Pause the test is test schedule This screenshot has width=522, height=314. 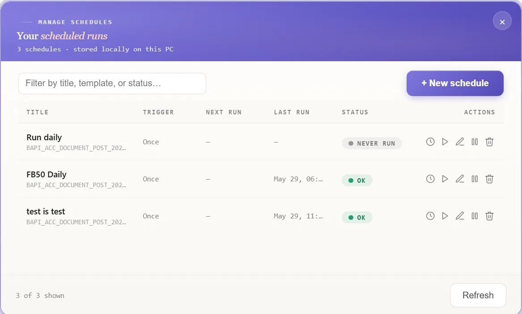[x=475, y=216]
